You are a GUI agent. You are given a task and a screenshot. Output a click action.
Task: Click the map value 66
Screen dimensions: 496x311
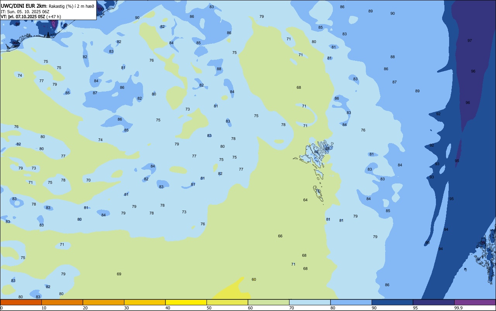[x=280, y=236]
